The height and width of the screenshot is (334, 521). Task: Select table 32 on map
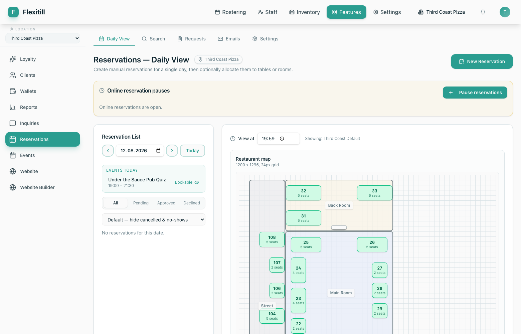click(x=304, y=193)
